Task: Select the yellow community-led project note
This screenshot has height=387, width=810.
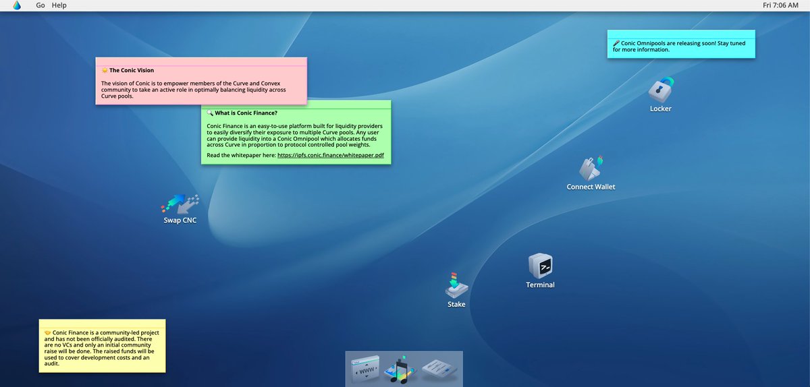Action: pyautogui.click(x=102, y=346)
